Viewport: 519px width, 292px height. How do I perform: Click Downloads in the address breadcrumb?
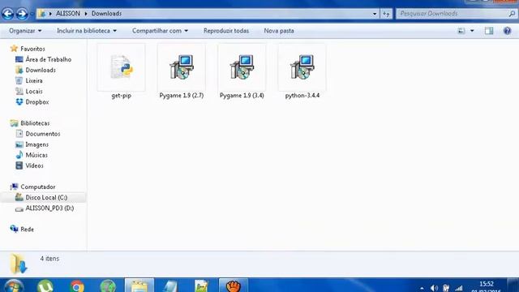coord(106,14)
